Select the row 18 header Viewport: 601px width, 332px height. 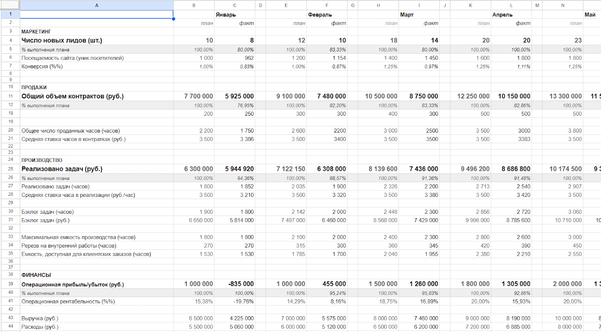click(x=11, y=113)
